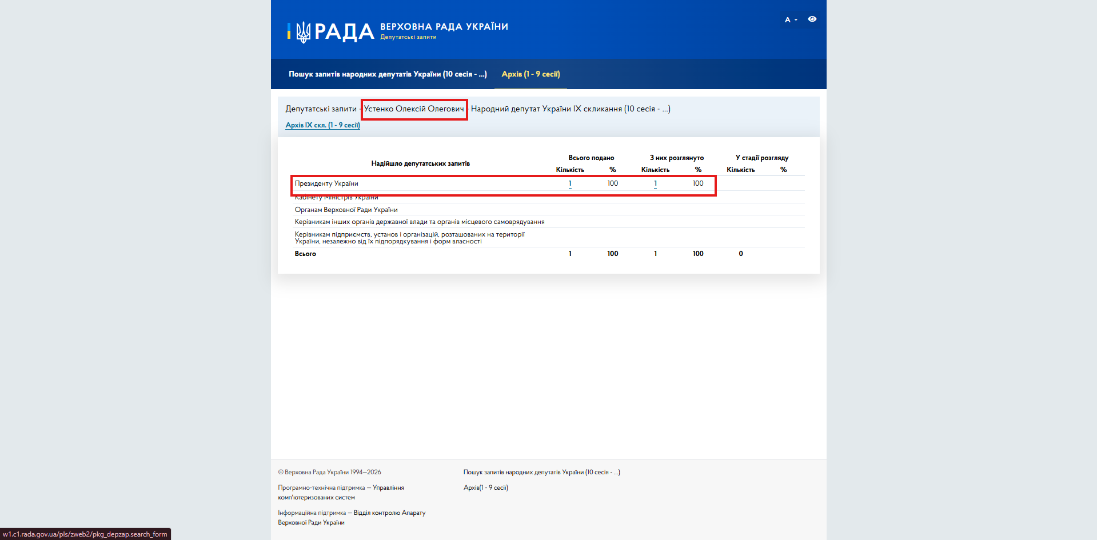Open the Пошук запитів народних депутатів tab
1097x540 pixels.
[388, 74]
